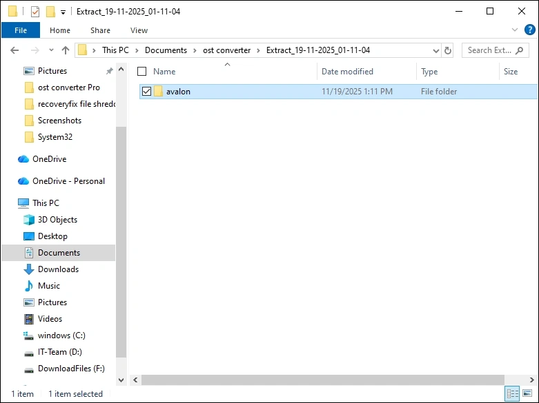Viewport: 539px width, 403px height.
Task: Click the Up one level arrow
Action: pyautogui.click(x=66, y=50)
